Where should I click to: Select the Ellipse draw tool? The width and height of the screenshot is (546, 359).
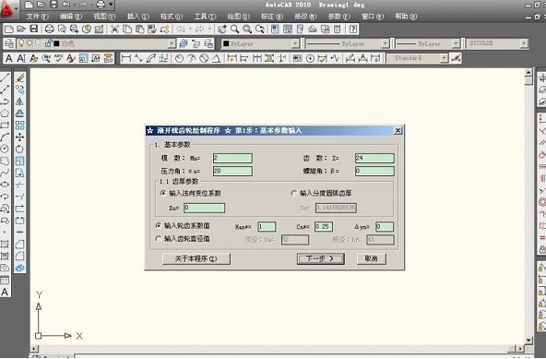(x=5, y=185)
